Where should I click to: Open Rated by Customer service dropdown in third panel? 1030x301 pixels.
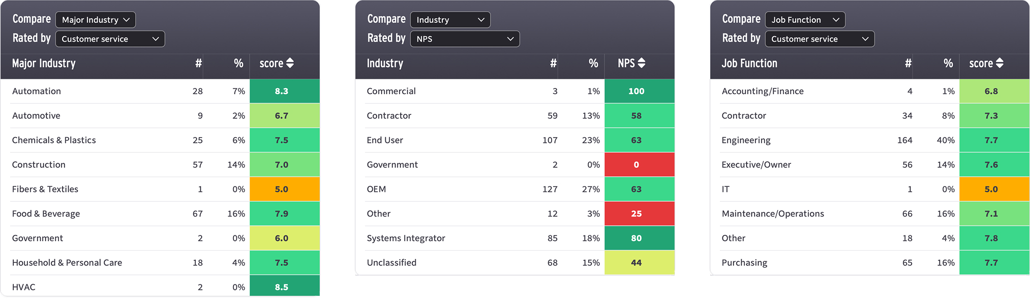820,39
